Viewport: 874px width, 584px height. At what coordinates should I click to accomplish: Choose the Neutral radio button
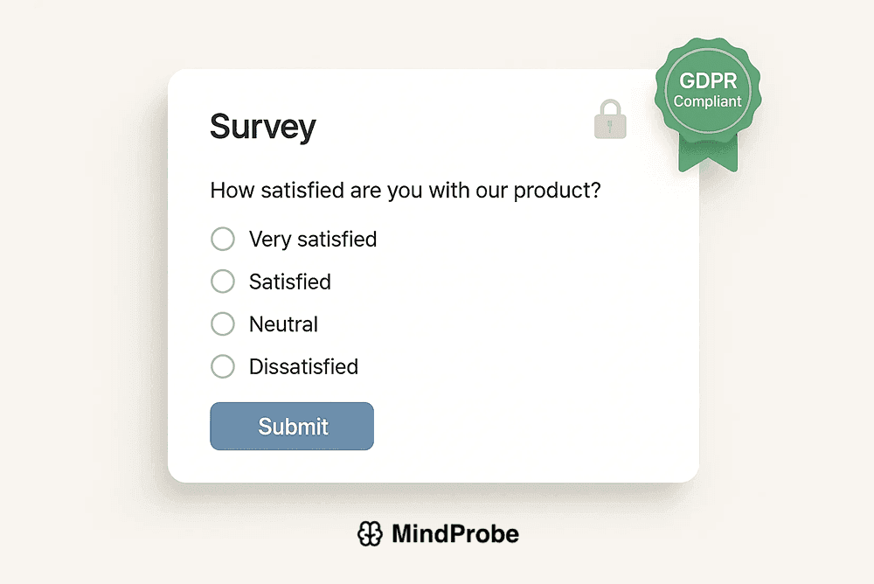[223, 323]
